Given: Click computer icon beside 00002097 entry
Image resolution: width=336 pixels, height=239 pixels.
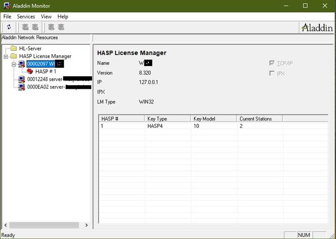Looking at the screenshot, I should pos(22,64).
